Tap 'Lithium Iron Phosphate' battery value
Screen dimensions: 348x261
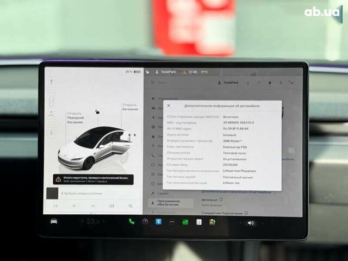[x=239, y=171]
